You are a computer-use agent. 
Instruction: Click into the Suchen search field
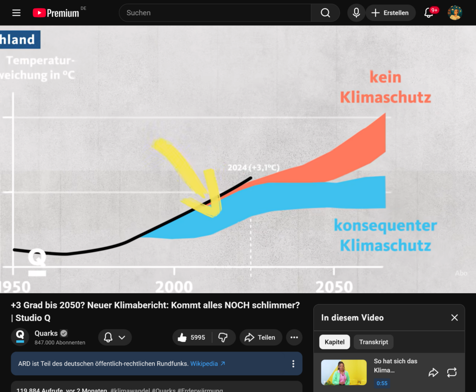click(215, 13)
